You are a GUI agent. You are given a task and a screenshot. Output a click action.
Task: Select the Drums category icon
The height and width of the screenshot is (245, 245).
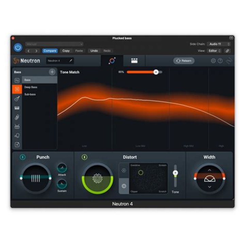click(17, 126)
